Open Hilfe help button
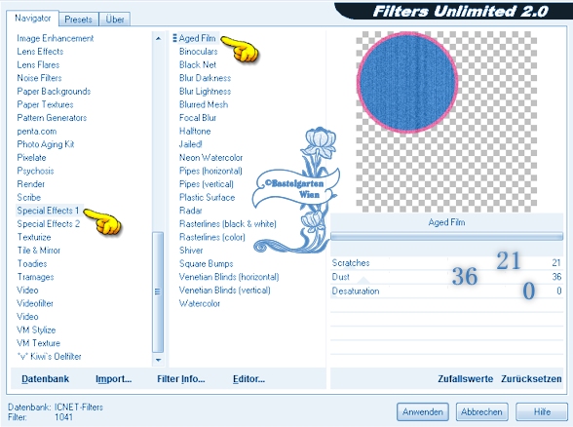The width and height of the screenshot is (573, 427). pyautogui.click(x=542, y=412)
